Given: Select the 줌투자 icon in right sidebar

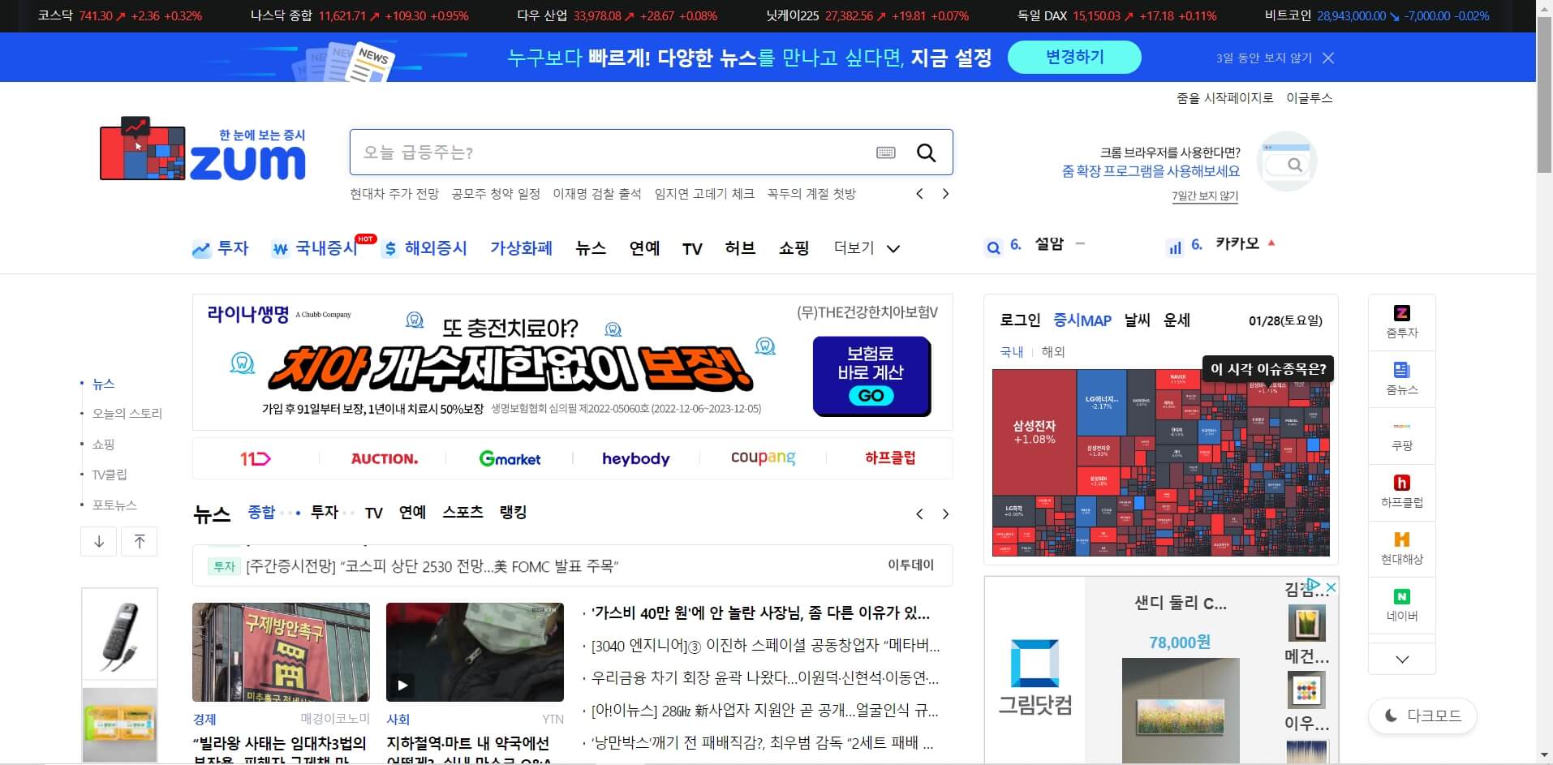Looking at the screenshot, I should click(x=1401, y=322).
